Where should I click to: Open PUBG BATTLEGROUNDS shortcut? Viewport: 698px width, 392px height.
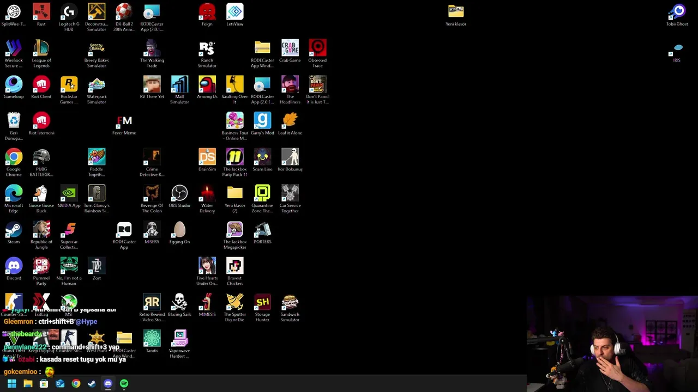[x=41, y=162]
